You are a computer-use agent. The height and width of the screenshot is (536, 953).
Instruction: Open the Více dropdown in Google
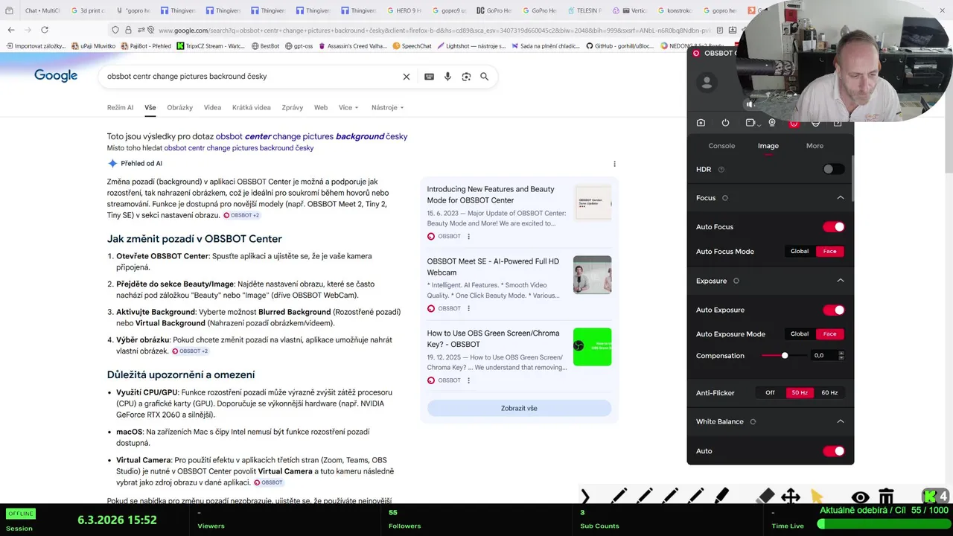[x=348, y=107]
